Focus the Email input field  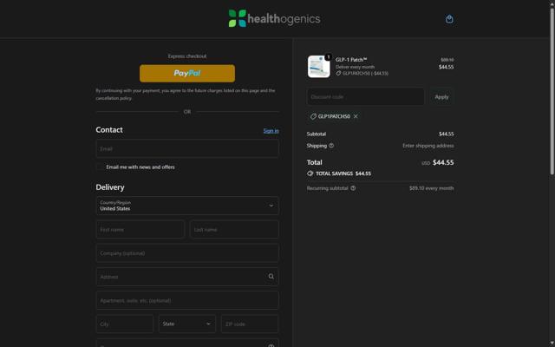click(187, 148)
